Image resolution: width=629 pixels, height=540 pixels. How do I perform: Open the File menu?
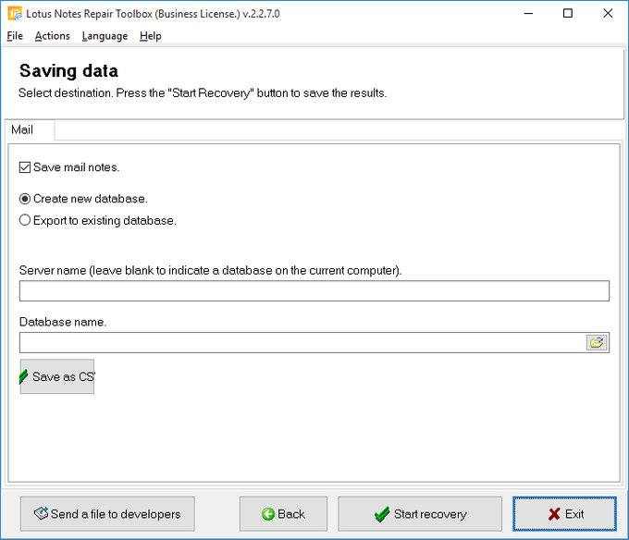[x=15, y=36]
